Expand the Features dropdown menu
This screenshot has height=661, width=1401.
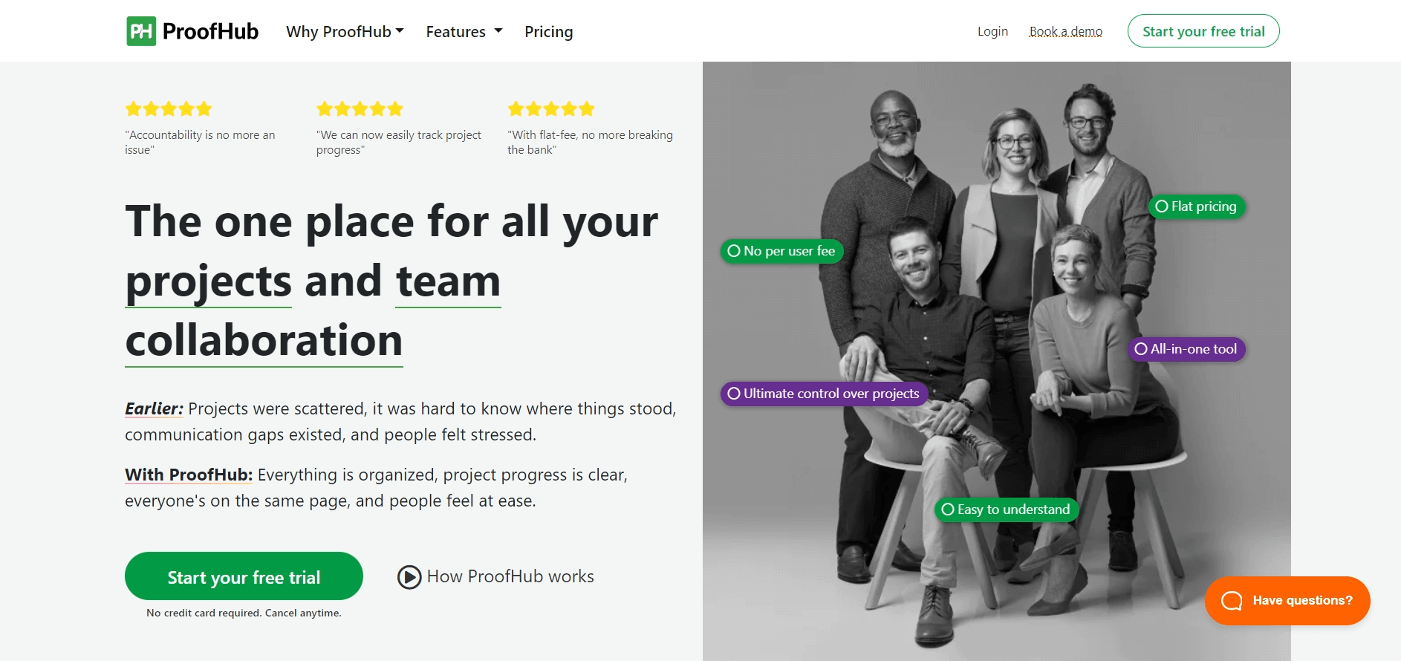[464, 31]
